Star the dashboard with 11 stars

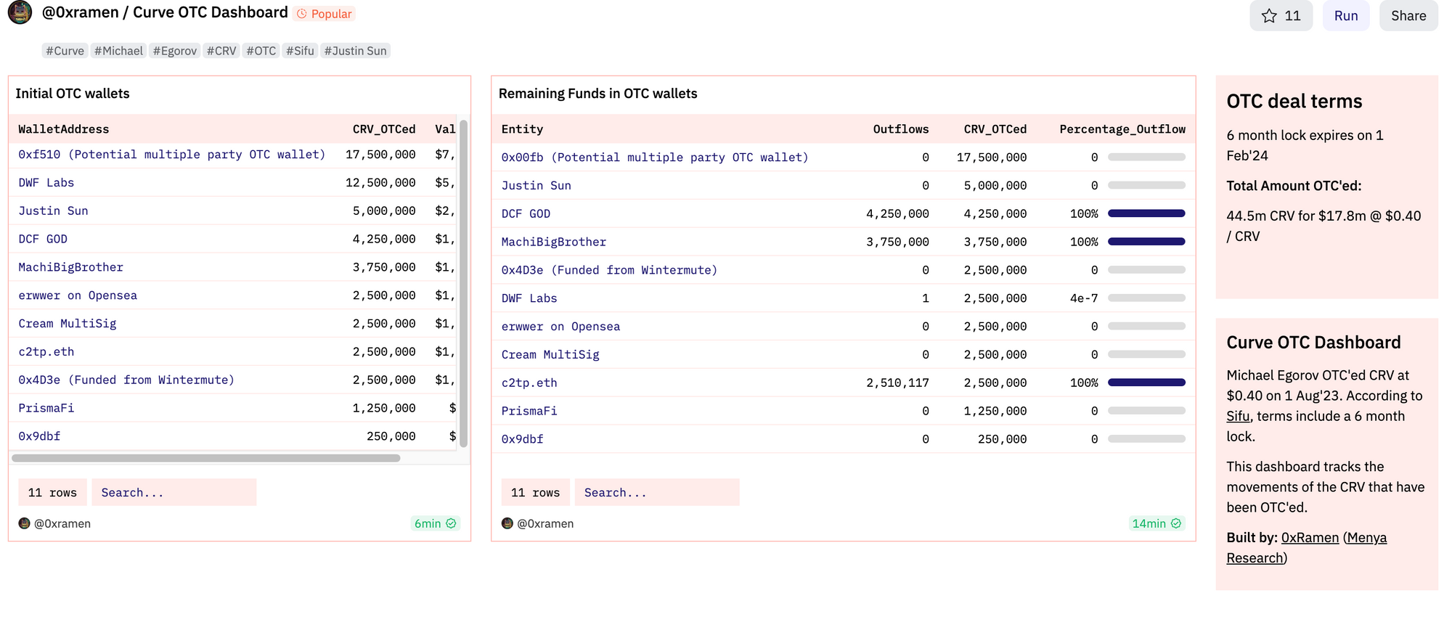coord(1281,16)
